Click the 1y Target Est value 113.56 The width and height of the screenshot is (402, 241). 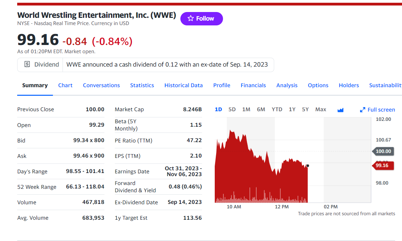click(x=192, y=218)
